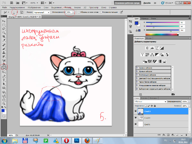This screenshot has height=144, width=192.
Task: Open layer fill 100% arrow
Action: 189,106
